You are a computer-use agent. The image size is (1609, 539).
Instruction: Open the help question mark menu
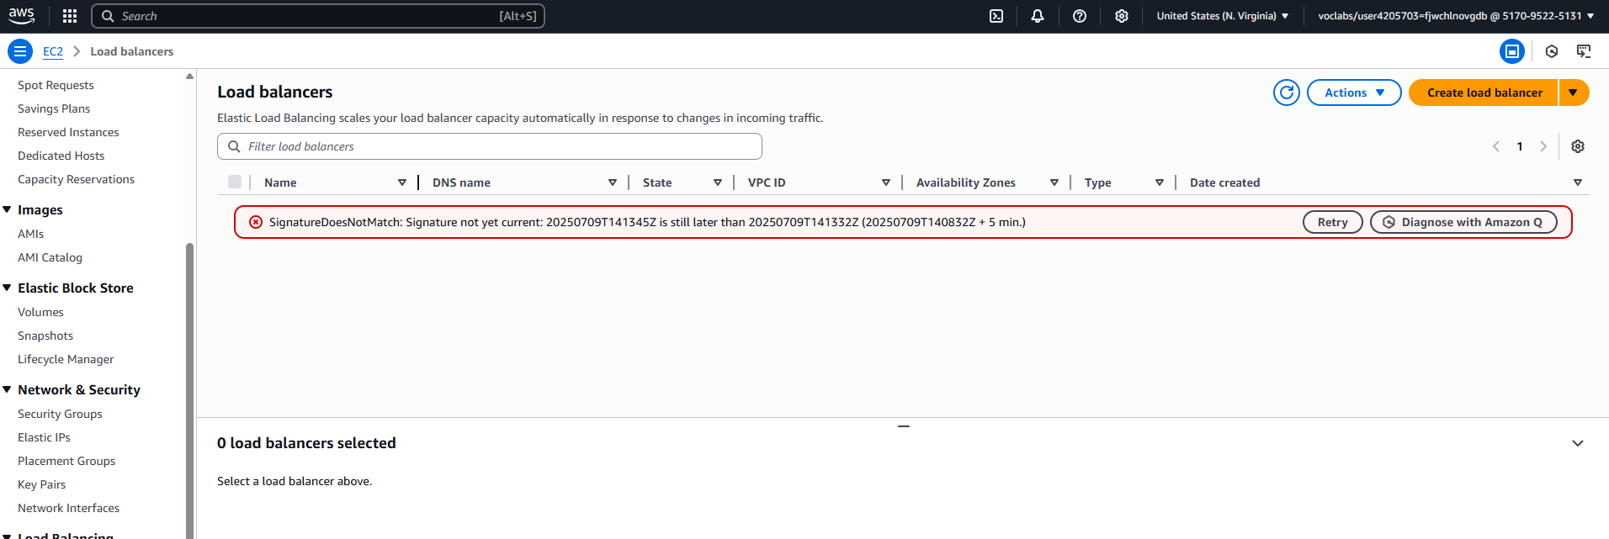(x=1080, y=16)
